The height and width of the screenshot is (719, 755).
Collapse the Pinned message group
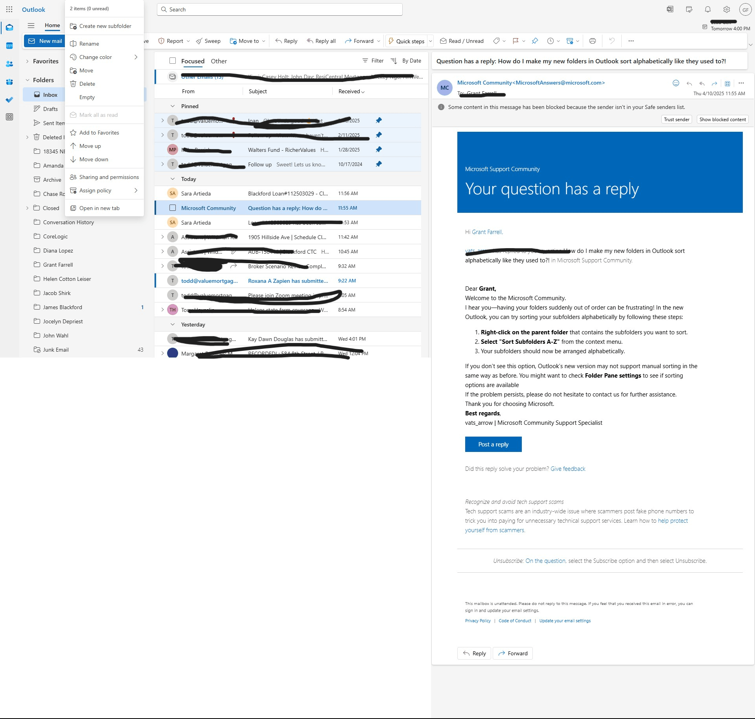(x=173, y=105)
